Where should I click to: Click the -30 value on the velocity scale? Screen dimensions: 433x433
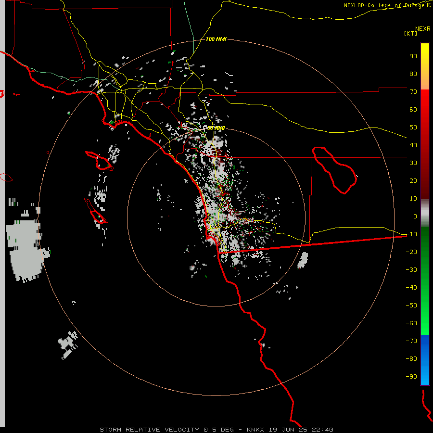(x=411, y=270)
